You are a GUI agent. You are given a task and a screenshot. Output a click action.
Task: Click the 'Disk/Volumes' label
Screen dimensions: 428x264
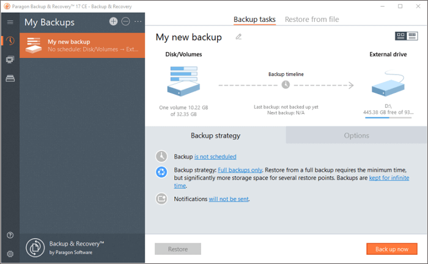(x=183, y=54)
